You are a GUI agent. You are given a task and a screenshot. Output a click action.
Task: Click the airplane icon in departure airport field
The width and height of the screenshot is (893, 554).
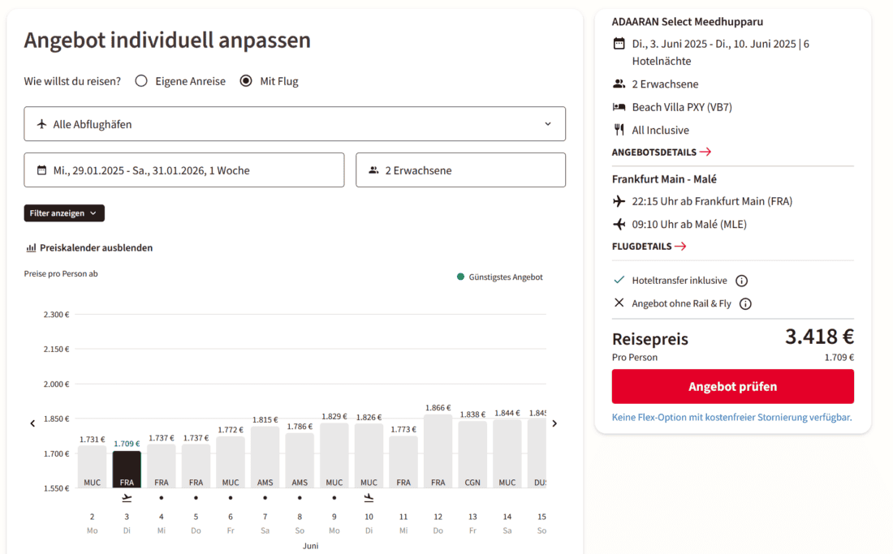(42, 124)
